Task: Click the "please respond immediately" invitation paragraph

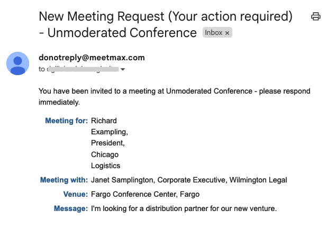Action: tap(174, 96)
